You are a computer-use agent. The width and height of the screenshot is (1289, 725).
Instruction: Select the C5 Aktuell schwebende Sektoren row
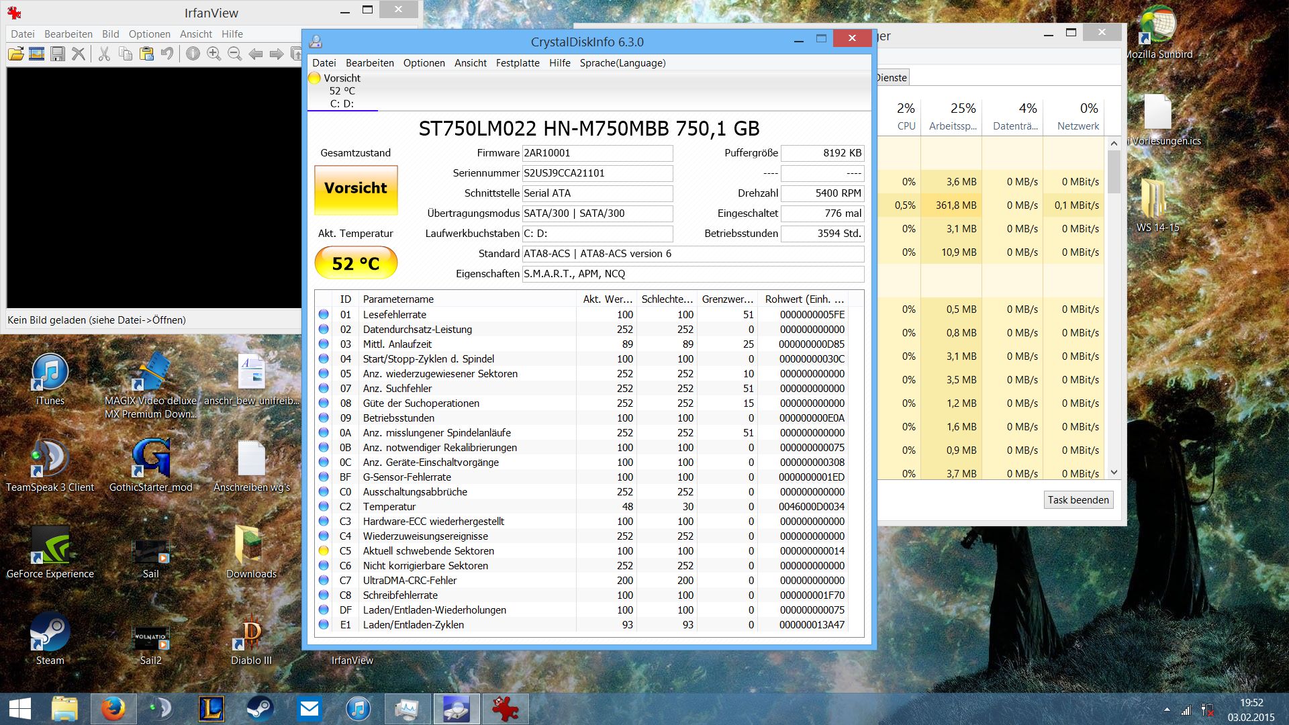click(428, 551)
